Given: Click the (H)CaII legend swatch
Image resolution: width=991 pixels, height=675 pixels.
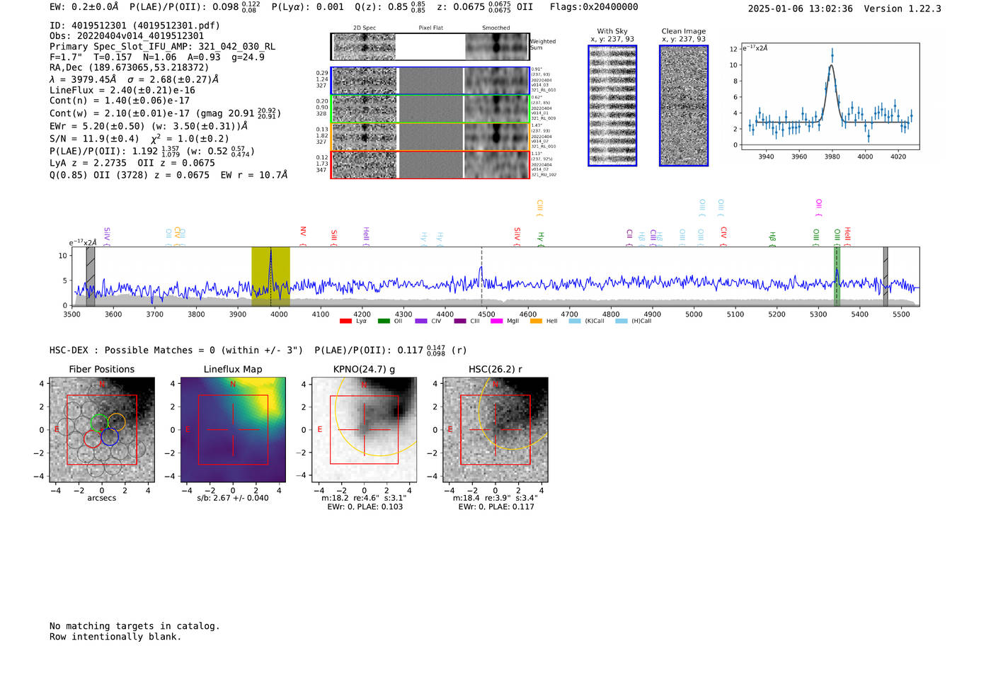Looking at the screenshot, I should pos(621,321).
